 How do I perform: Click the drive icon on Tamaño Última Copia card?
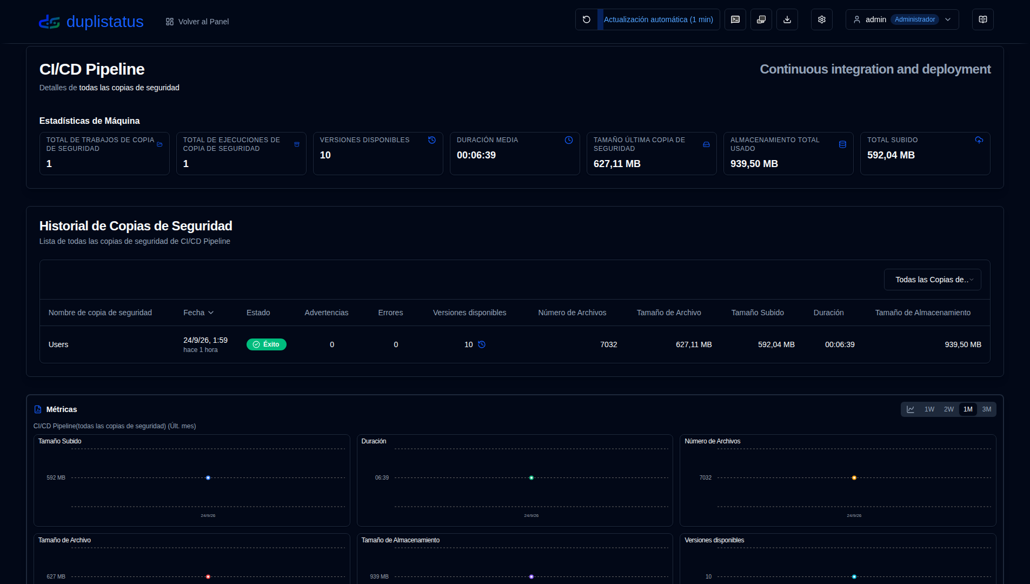[x=706, y=144]
